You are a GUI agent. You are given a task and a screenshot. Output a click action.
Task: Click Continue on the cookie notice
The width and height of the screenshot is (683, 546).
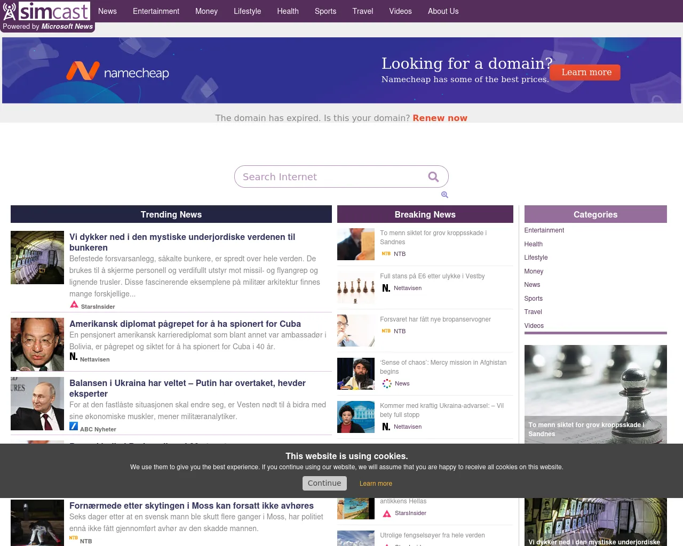pyautogui.click(x=324, y=483)
